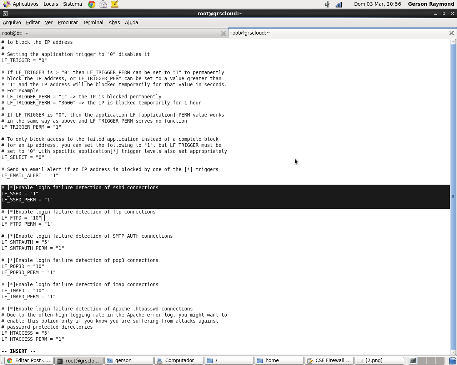Click the highlighted LF_SSHD = "1" line

[x=20, y=194]
